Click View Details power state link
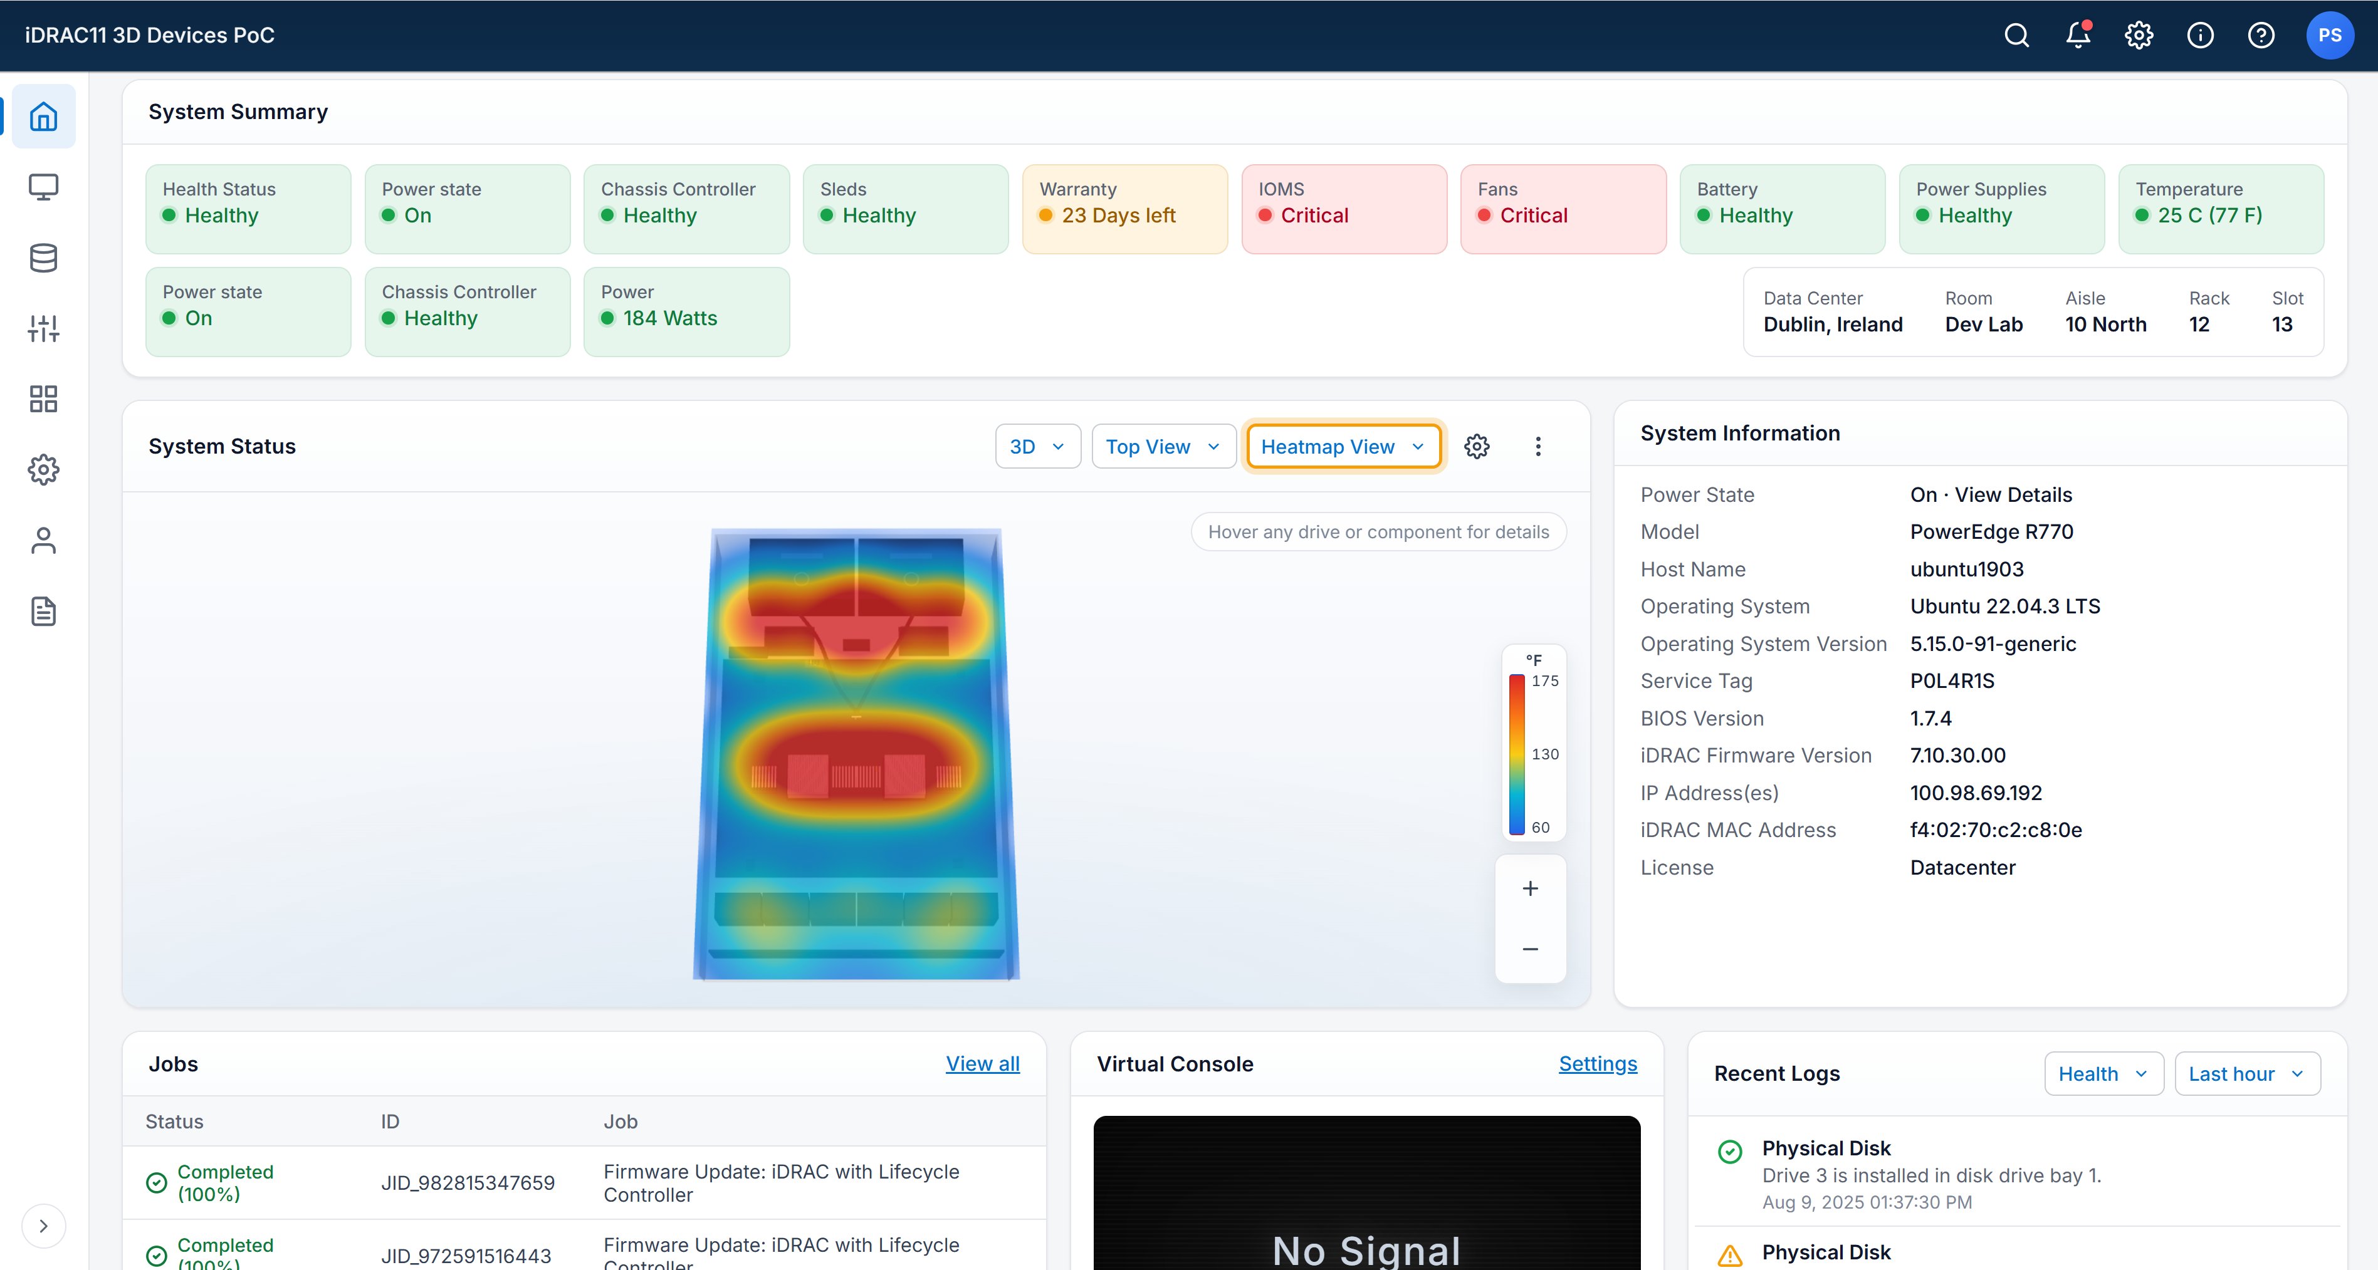 [x=2013, y=495]
